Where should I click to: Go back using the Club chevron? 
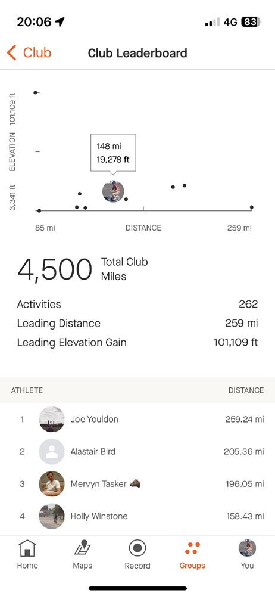coord(12,53)
